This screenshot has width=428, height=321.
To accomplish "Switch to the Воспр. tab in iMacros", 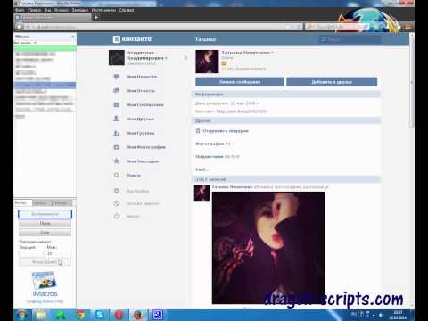I will tap(22, 202).
